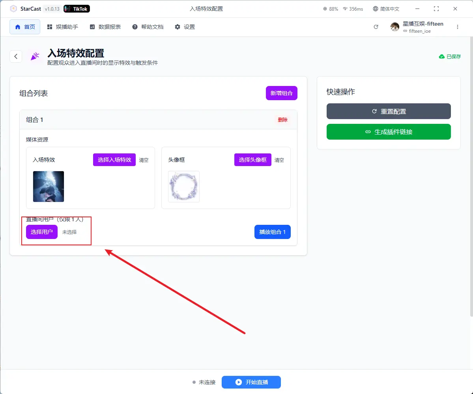Switch to the 娱播助手 tab
Viewport: 473px width, 394px height.
click(x=62, y=27)
